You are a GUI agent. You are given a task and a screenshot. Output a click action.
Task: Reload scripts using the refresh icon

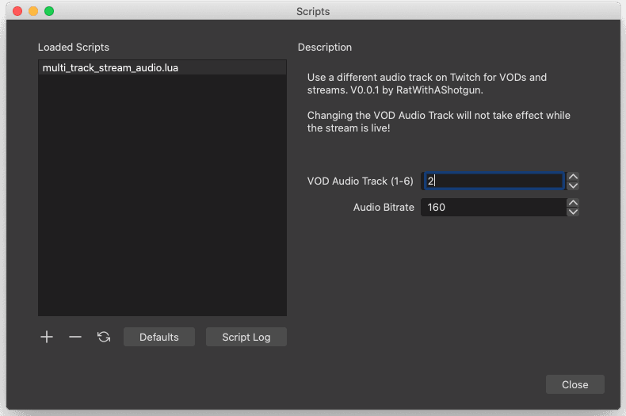click(104, 337)
